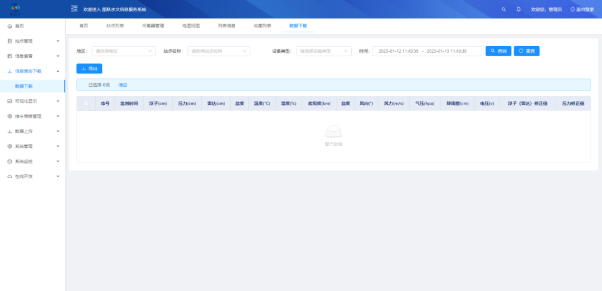Open search via the header magnifier icon

pyautogui.click(x=504, y=9)
